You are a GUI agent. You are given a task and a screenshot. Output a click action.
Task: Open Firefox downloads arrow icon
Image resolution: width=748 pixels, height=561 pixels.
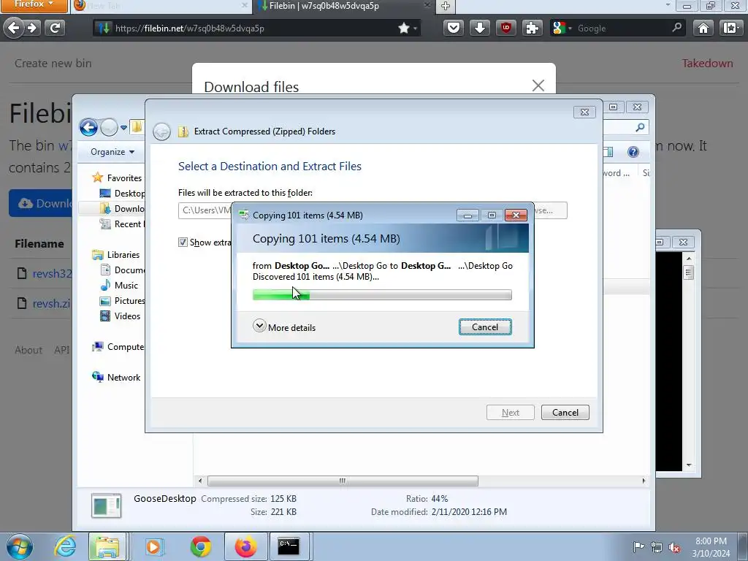point(479,28)
